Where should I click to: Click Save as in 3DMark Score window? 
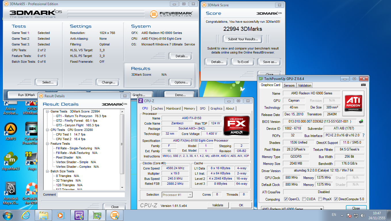click(270, 62)
